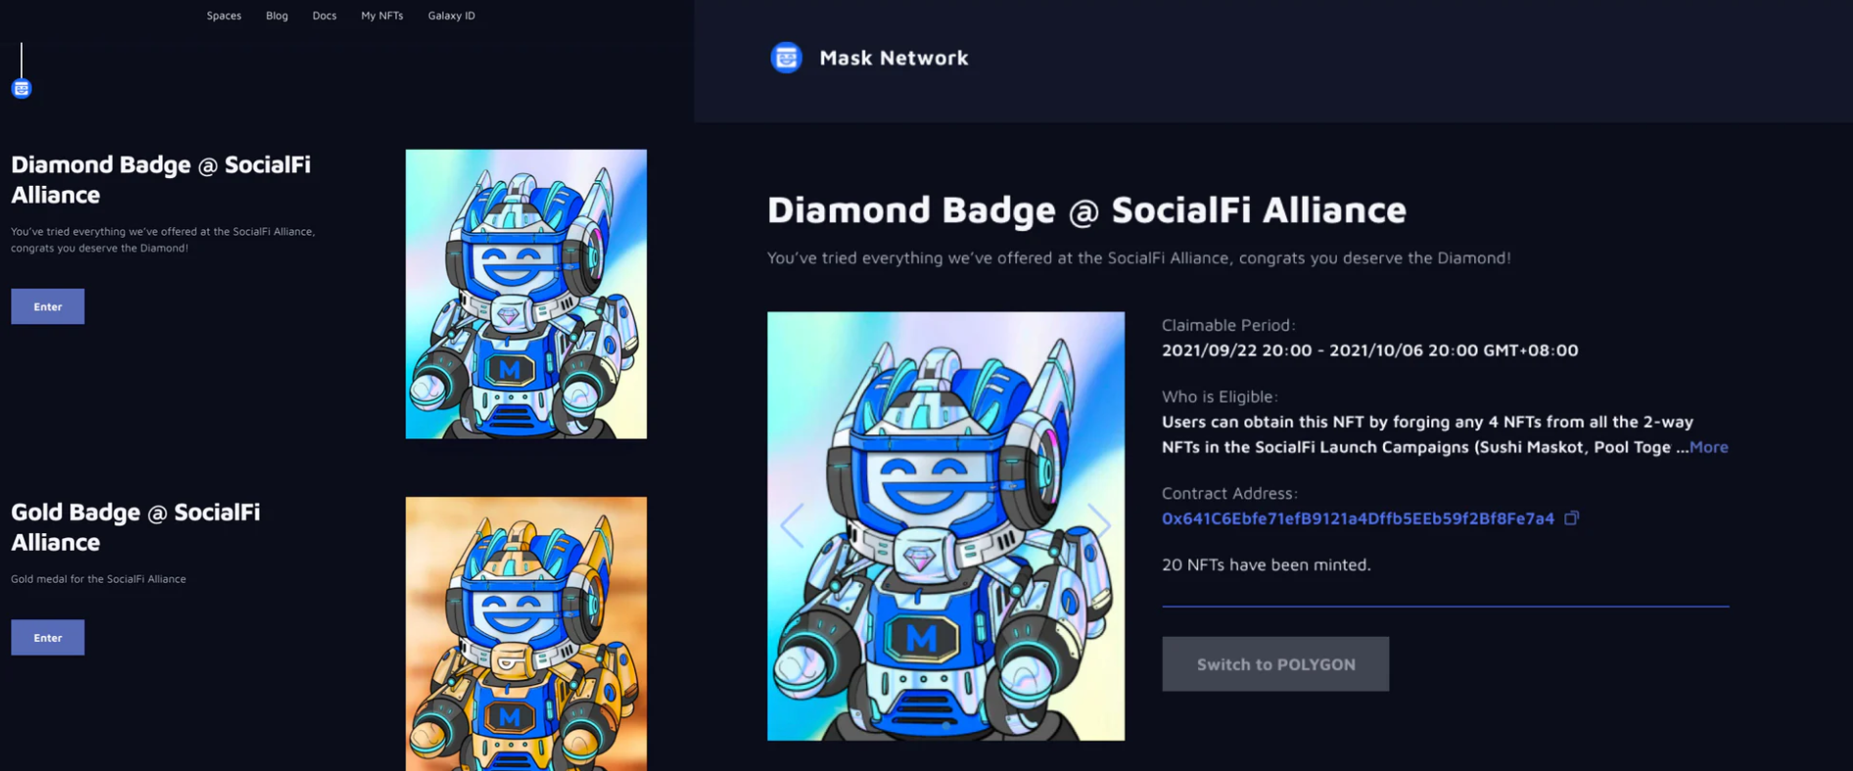Image resolution: width=1853 pixels, height=771 pixels.
Task: Select the Gold Badge @ SocialFi Alliance heading
Action: [x=136, y=526]
